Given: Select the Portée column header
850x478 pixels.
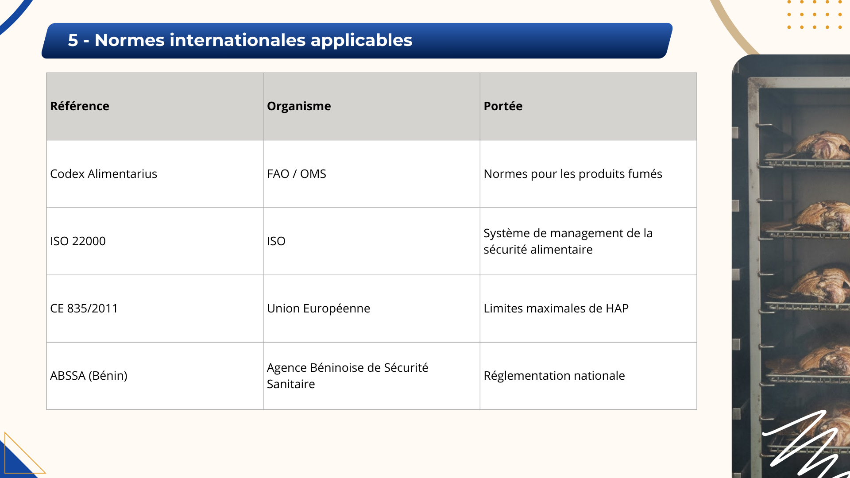Looking at the screenshot, I should point(588,106).
